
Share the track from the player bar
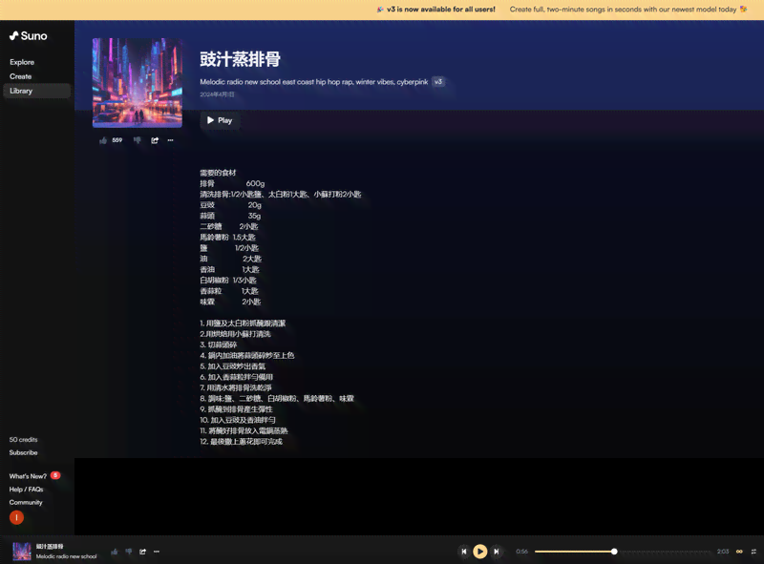click(142, 552)
